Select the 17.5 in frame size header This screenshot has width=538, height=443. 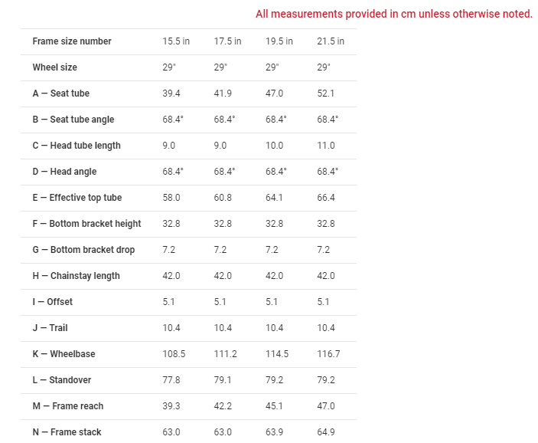pos(227,41)
